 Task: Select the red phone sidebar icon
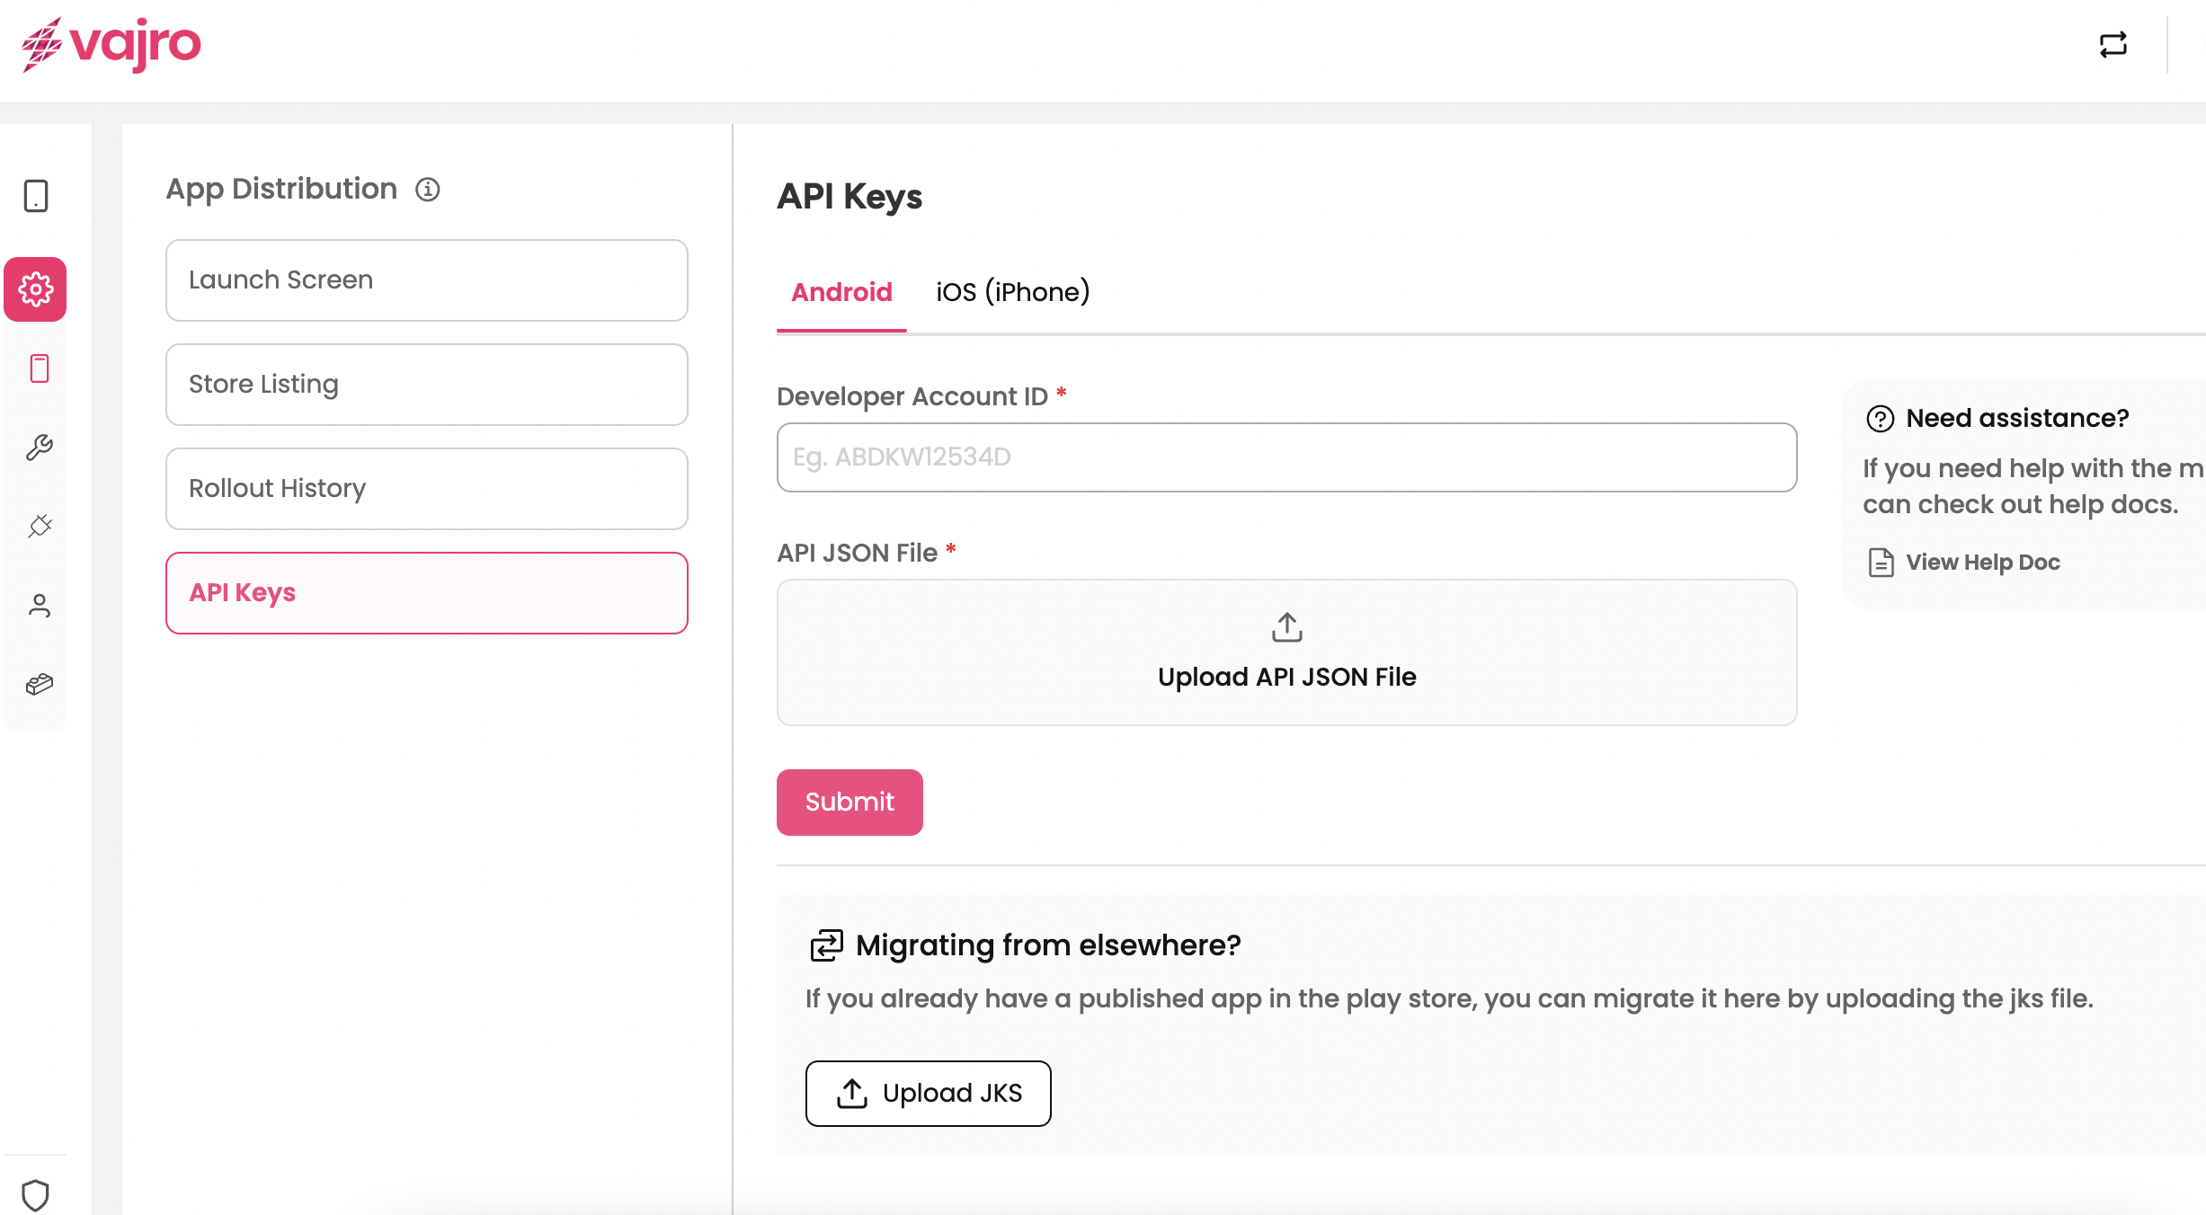(39, 368)
